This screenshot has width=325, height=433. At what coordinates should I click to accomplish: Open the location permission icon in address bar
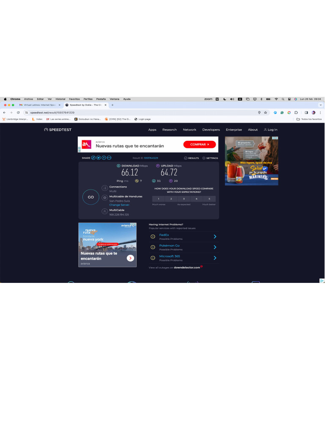(259, 112)
